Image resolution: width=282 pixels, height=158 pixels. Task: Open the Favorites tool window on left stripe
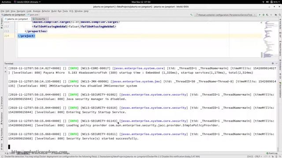(2, 134)
